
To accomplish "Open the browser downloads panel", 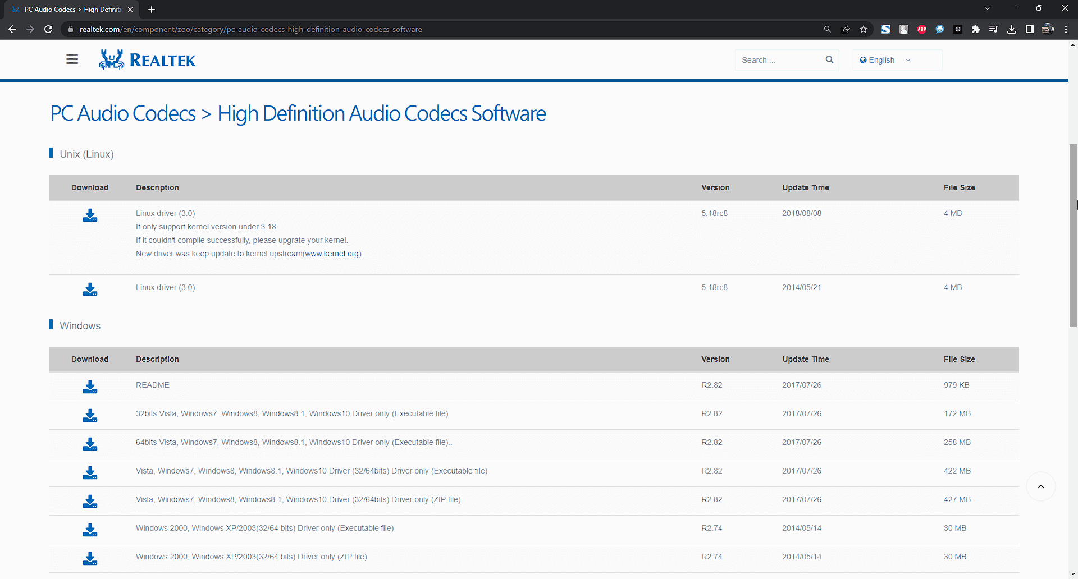I will click(1012, 29).
